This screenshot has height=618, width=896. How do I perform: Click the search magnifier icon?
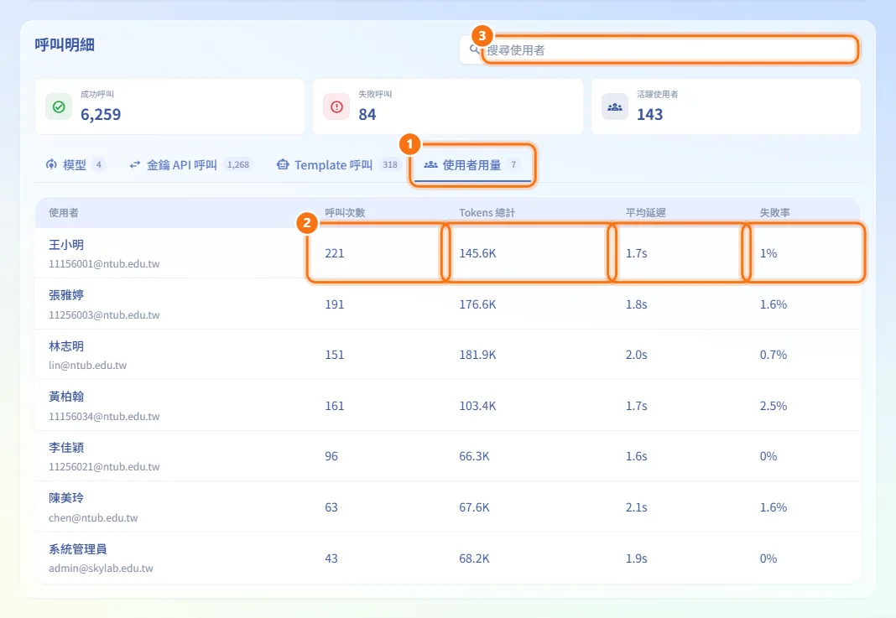pos(474,49)
